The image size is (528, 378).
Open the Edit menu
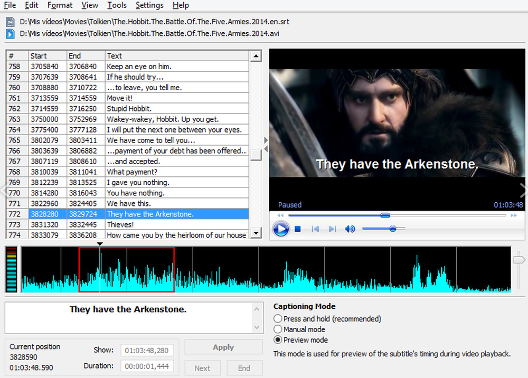(x=31, y=5)
